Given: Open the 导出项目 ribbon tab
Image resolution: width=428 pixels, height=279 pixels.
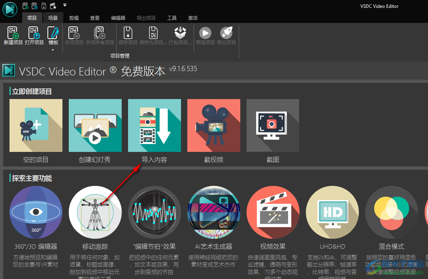Looking at the screenshot, I should tap(146, 18).
